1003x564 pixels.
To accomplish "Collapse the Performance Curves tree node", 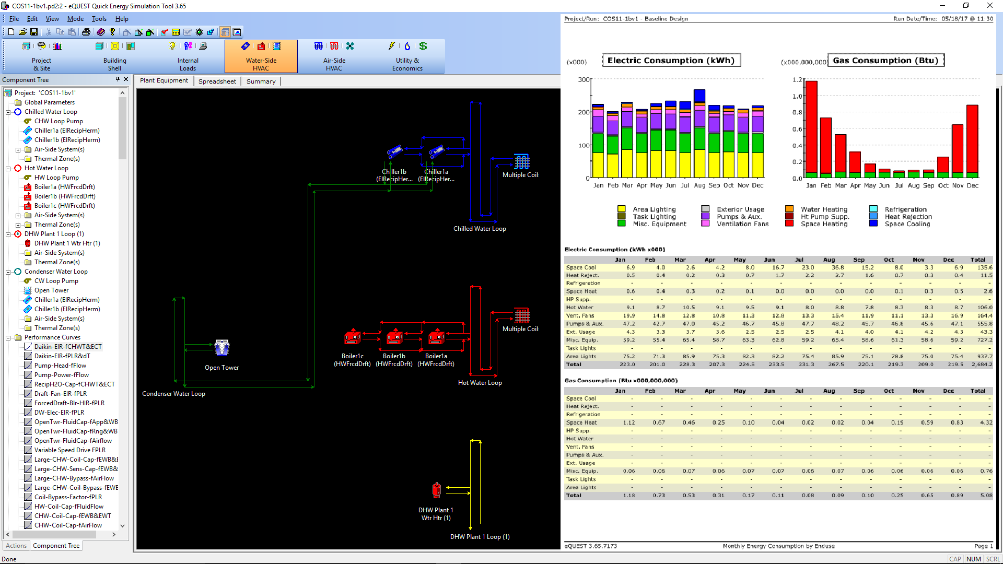I will click(8, 337).
